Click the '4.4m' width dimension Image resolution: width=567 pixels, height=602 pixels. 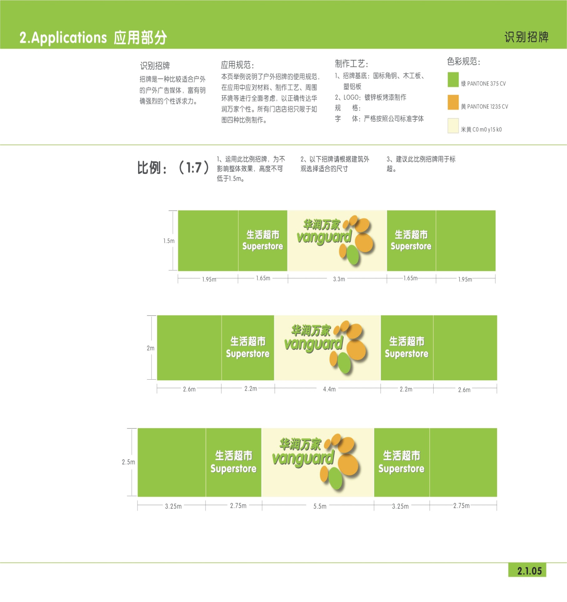tap(329, 389)
